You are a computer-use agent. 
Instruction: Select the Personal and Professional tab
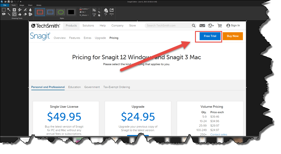pyautogui.click(x=48, y=87)
